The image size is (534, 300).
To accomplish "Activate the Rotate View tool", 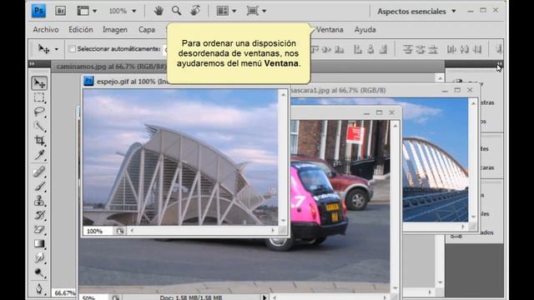I will pos(195,11).
